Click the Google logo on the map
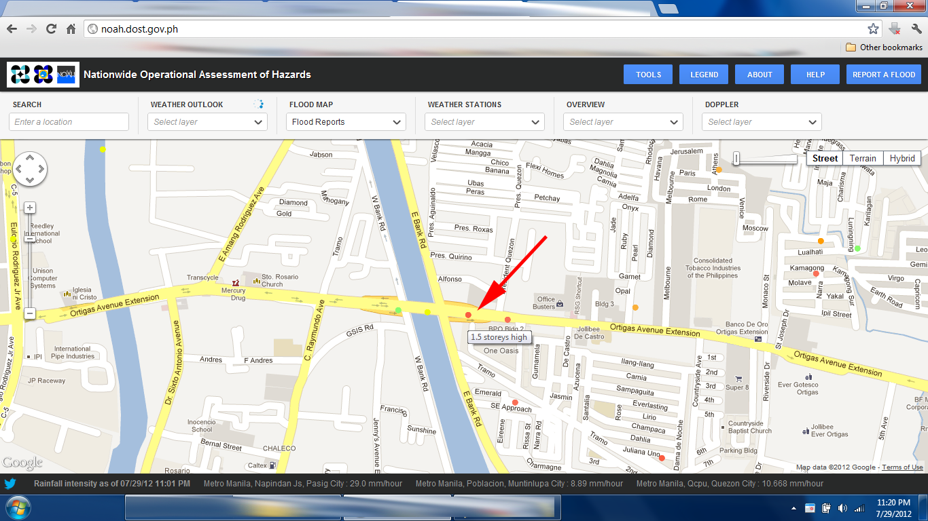This screenshot has width=928, height=521. tap(22, 463)
